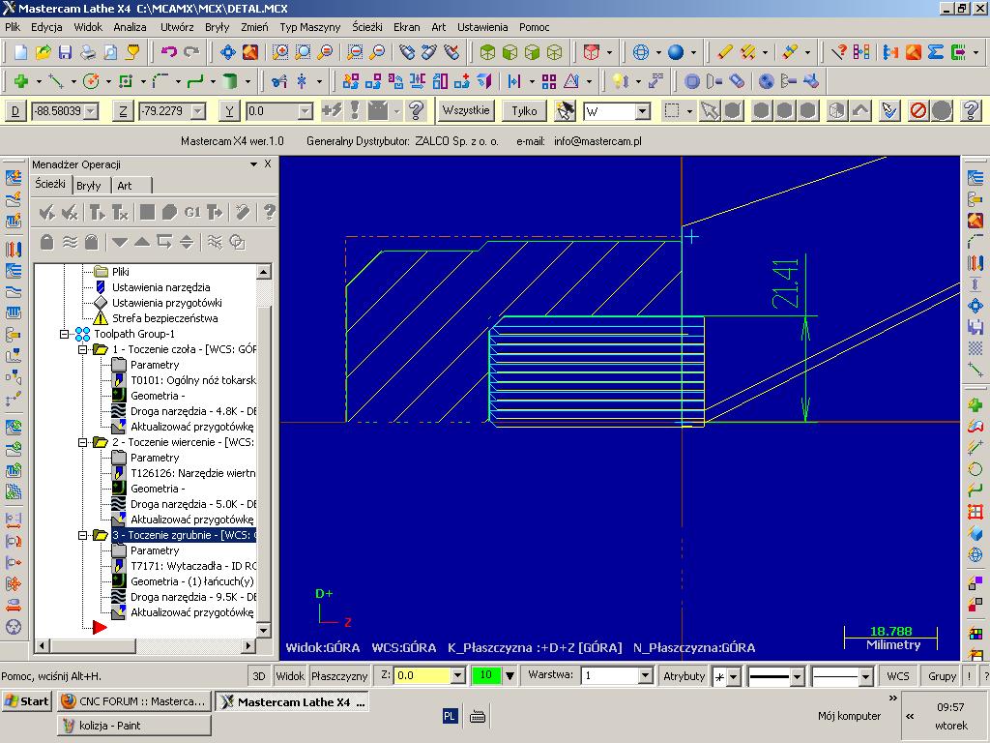Select the create line tool icon
990x743 pixels.
pyautogui.click(x=56, y=81)
